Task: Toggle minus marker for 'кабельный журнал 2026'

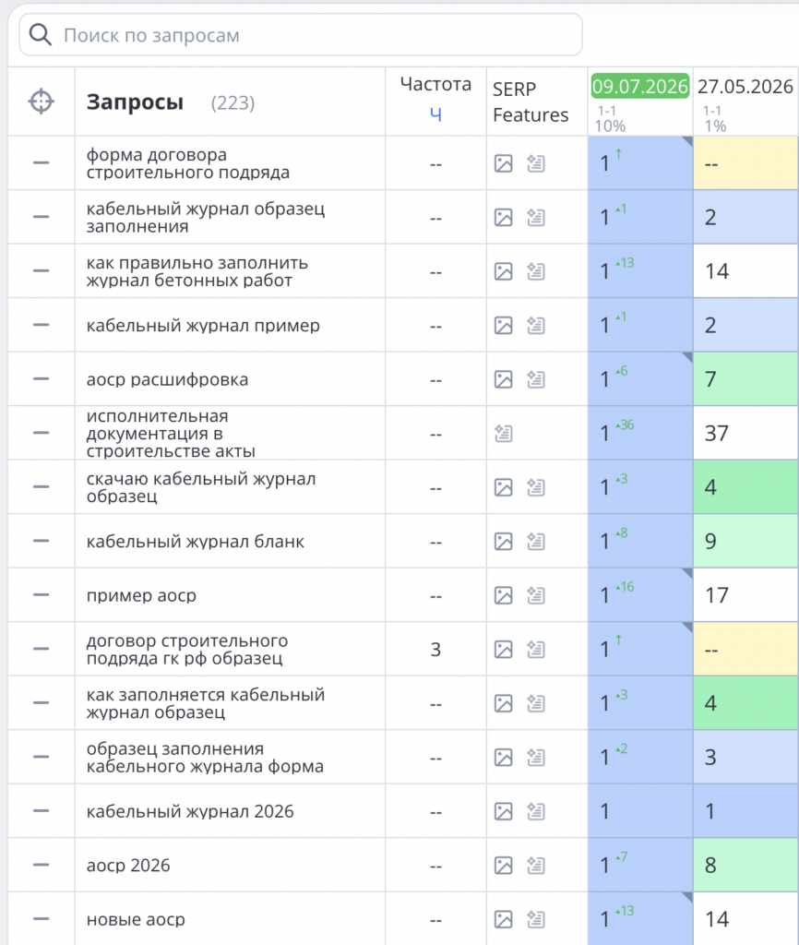Action: (41, 810)
